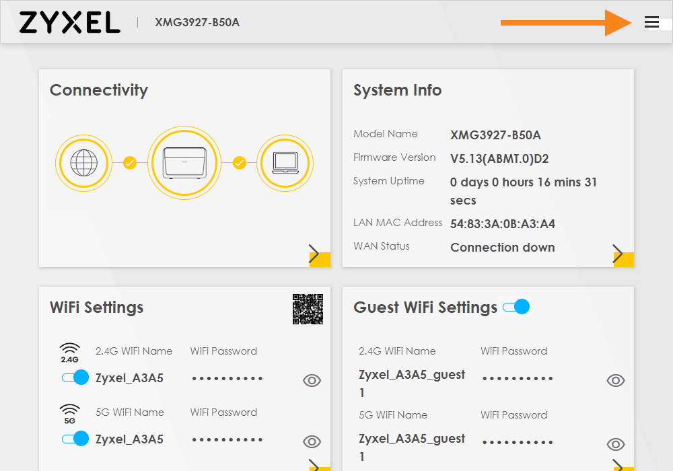Screen dimensions: 673x471
Task: Show guest 2.4G WiFi password
Action: click(x=616, y=381)
